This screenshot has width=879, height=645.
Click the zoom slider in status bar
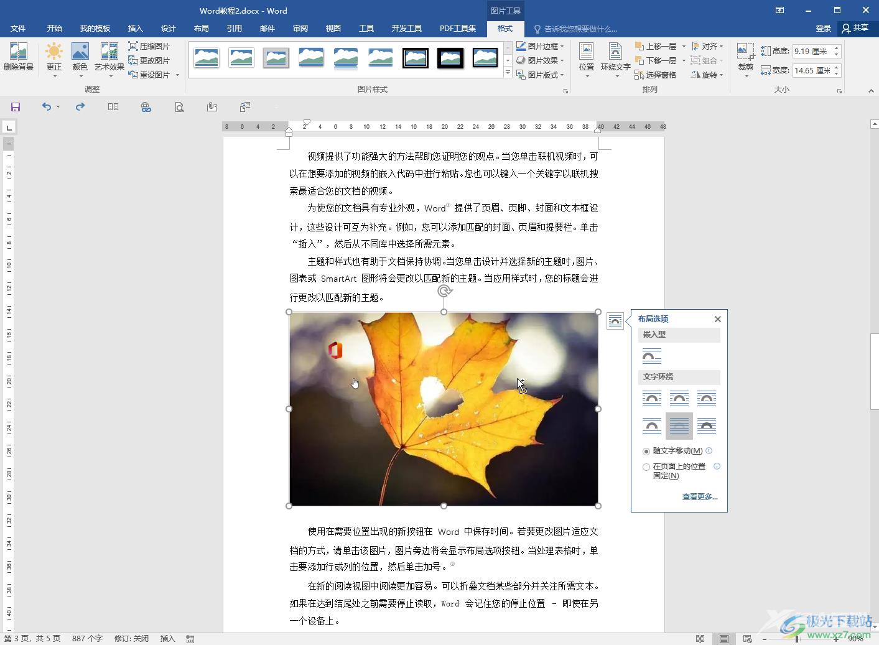click(797, 639)
